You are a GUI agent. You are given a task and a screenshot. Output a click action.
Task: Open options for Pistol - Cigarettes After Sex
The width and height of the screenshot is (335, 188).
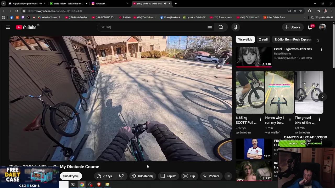click(322, 49)
